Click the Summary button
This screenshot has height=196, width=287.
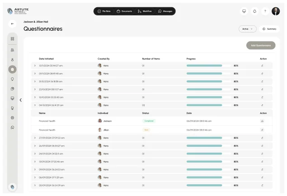coord(269,29)
